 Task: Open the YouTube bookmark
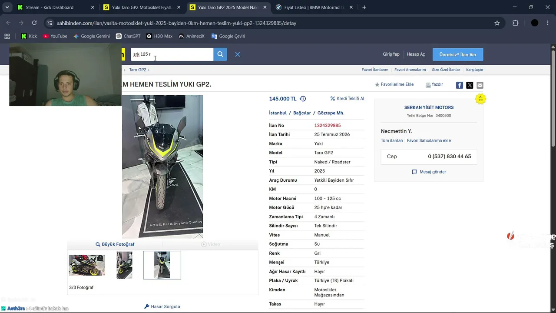tap(55, 36)
